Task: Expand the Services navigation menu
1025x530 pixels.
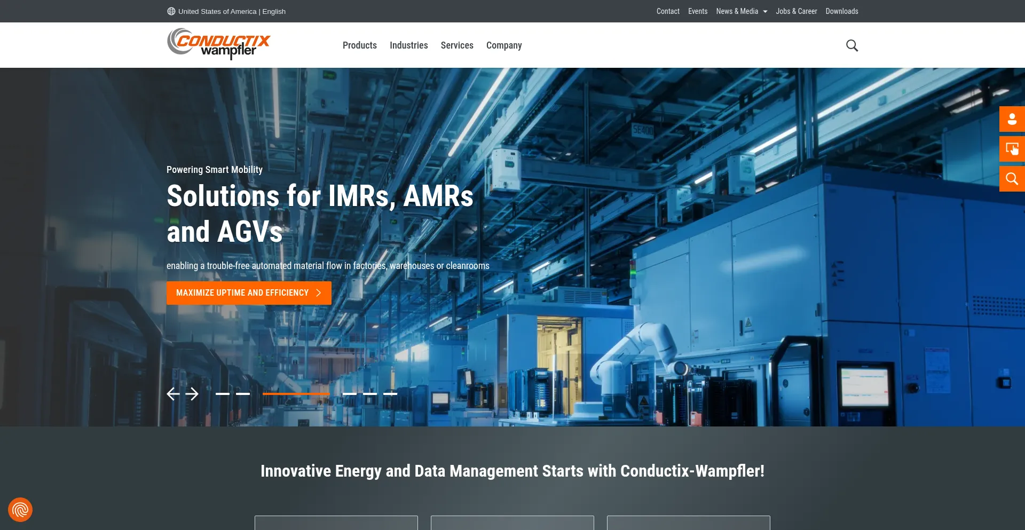Action: (456, 45)
